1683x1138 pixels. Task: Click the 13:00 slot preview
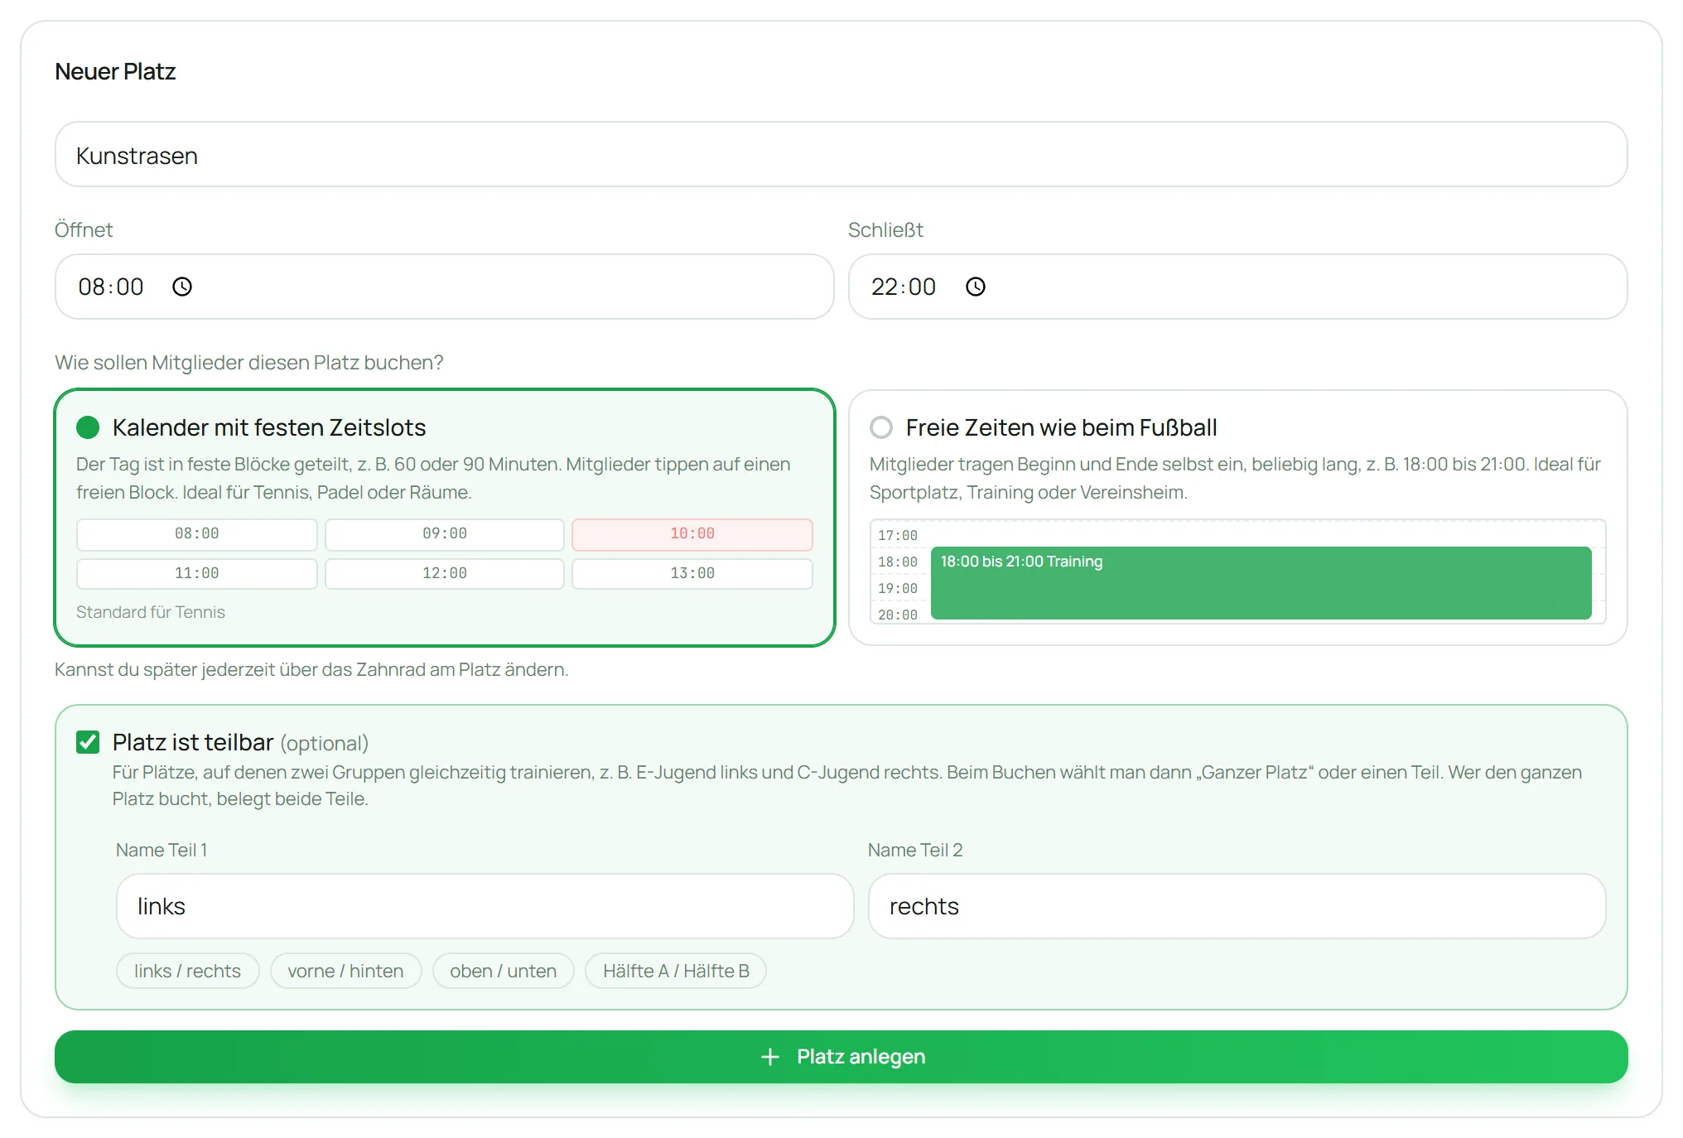pos(692,574)
